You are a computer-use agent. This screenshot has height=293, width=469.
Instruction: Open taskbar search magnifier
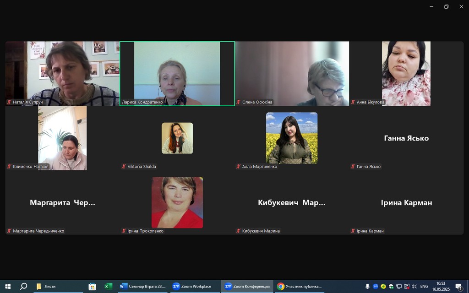pos(23,287)
